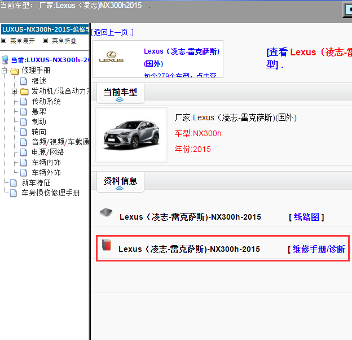This screenshot has height=340, width=352.
Task: Open 悬架 tree item
Action: click(x=39, y=112)
